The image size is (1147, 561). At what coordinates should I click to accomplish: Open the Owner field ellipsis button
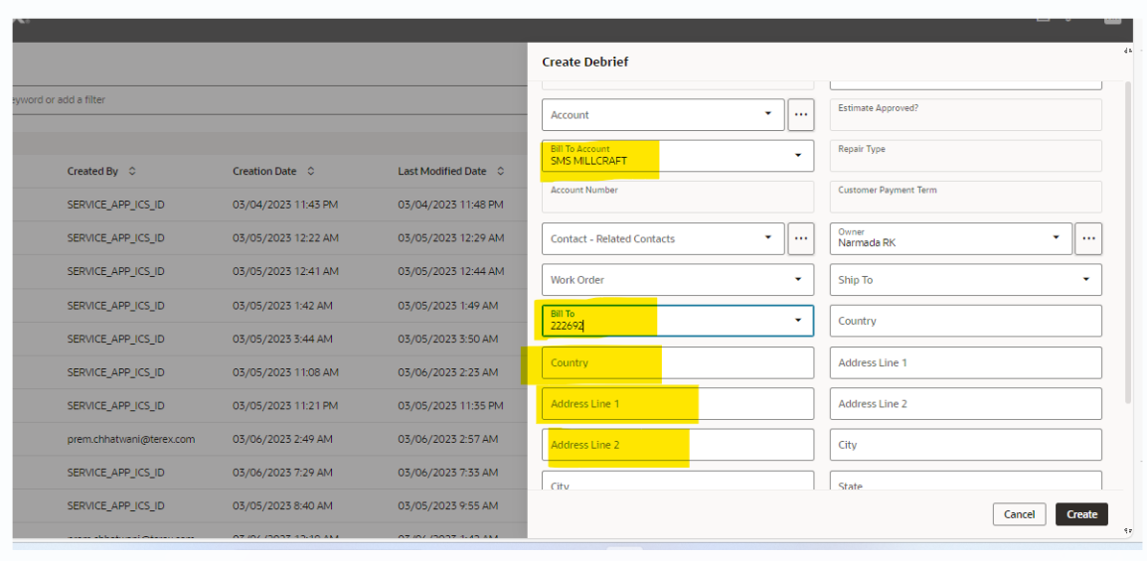[1088, 239]
